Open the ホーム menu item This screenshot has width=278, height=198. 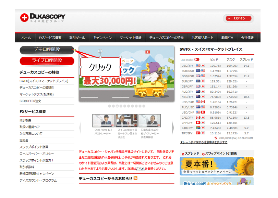[26, 38]
